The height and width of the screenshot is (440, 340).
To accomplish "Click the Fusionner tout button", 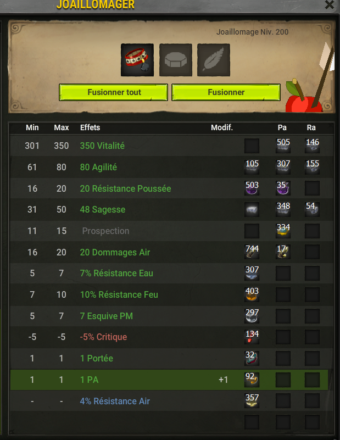I will 114,92.
